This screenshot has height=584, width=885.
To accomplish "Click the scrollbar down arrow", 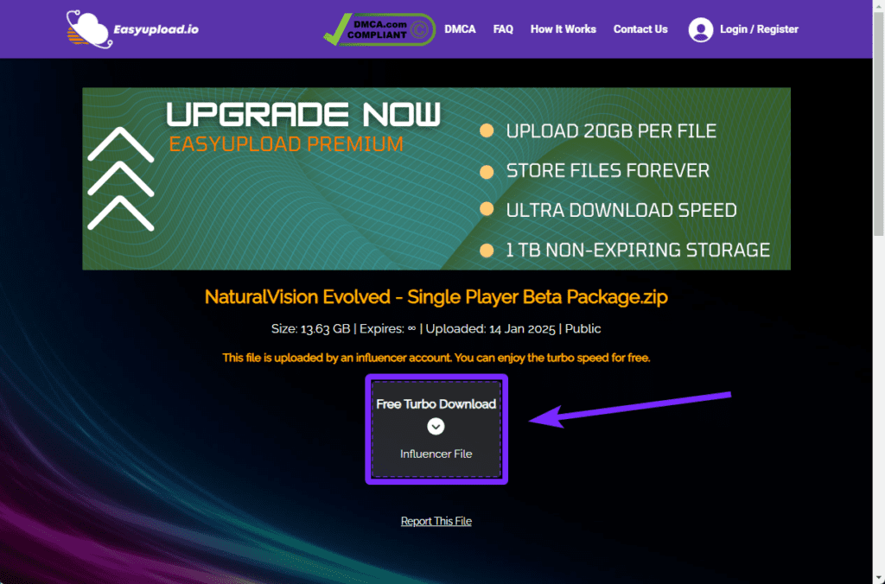I will coord(879,578).
